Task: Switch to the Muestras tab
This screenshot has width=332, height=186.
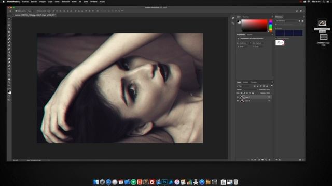Action: pyautogui.click(x=245, y=17)
